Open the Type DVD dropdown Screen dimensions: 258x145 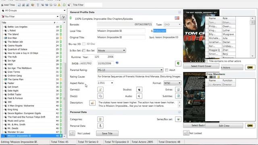(172, 25)
